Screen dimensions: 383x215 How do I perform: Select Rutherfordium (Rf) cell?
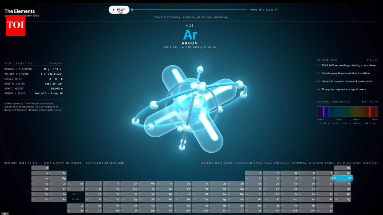coord(93,199)
